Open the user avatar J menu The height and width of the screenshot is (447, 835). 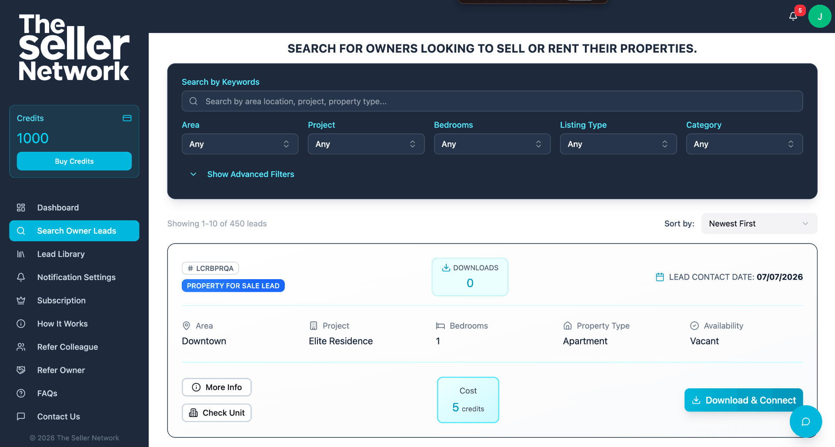pos(820,17)
